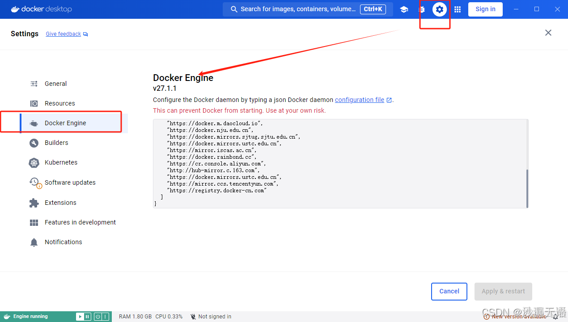Click the Ctrl+K shortcut badge
This screenshot has width=568, height=322.
point(373,9)
